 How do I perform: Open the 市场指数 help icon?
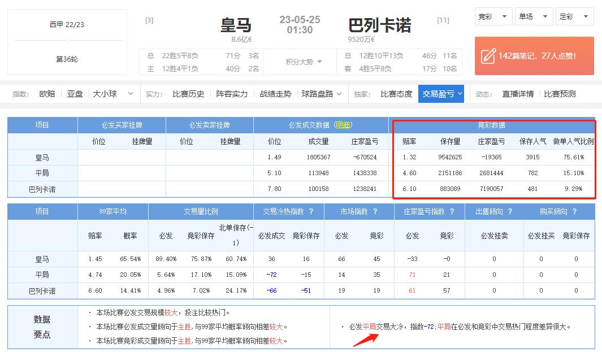[x=374, y=212]
